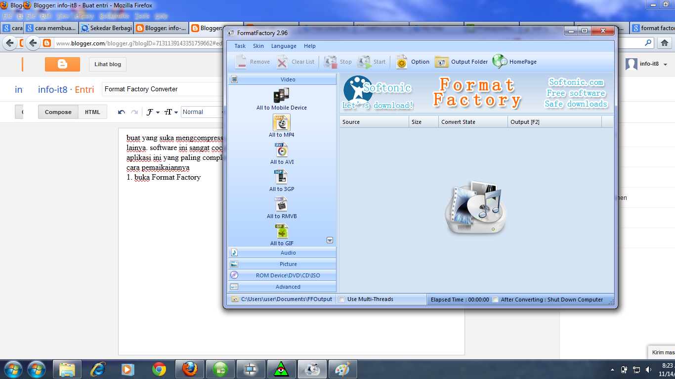Switch to the HTML editing tab
675x379 pixels.
(x=93, y=112)
